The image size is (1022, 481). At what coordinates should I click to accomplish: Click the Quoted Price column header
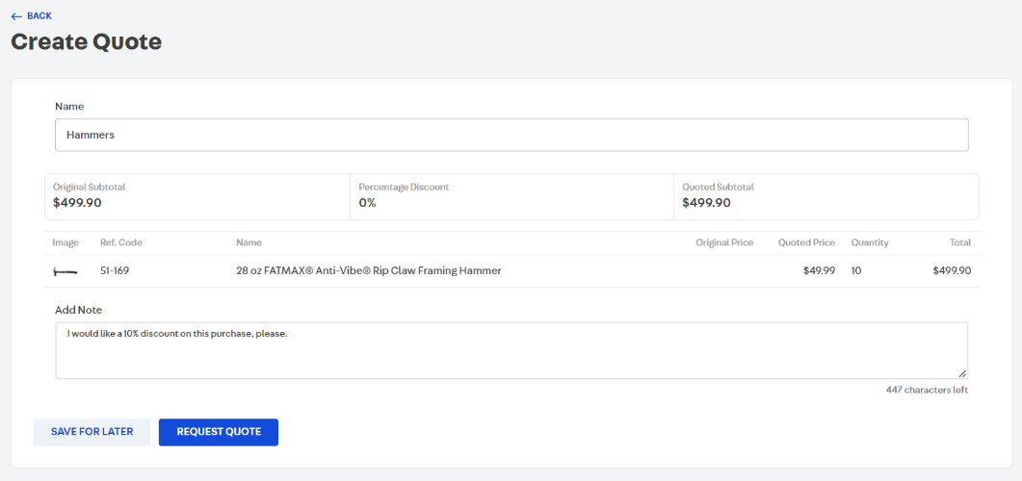[x=806, y=242]
